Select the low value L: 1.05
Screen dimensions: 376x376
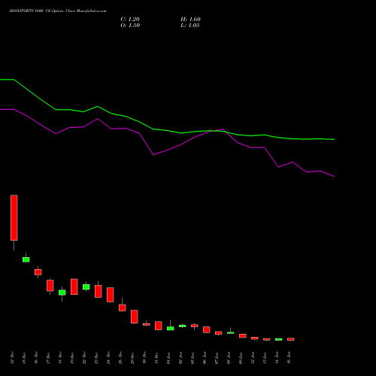[x=190, y=26]
